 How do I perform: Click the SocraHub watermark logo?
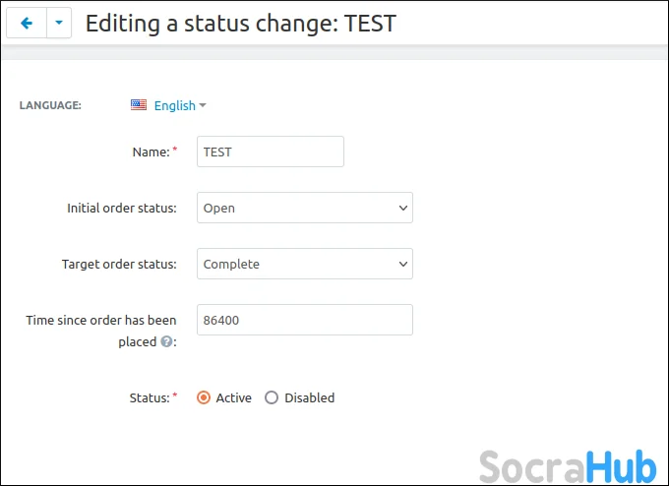click(x=568, y=462)
